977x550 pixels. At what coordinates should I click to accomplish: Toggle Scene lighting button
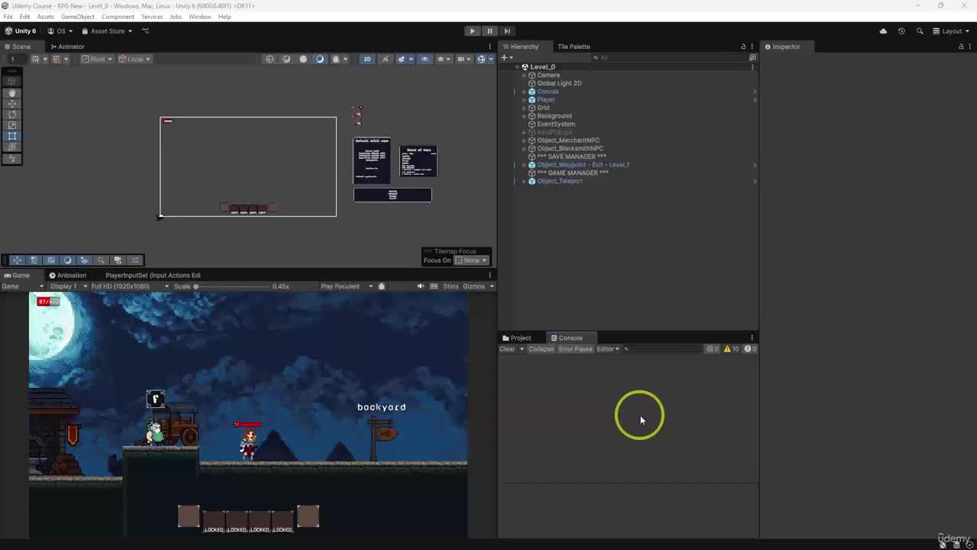coord(385,59)
